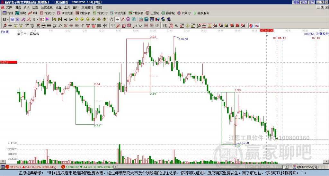The height and width of the screenshot is (176, 329).
Task: Open the 9T四方形 tool
Action: (118, 13)
